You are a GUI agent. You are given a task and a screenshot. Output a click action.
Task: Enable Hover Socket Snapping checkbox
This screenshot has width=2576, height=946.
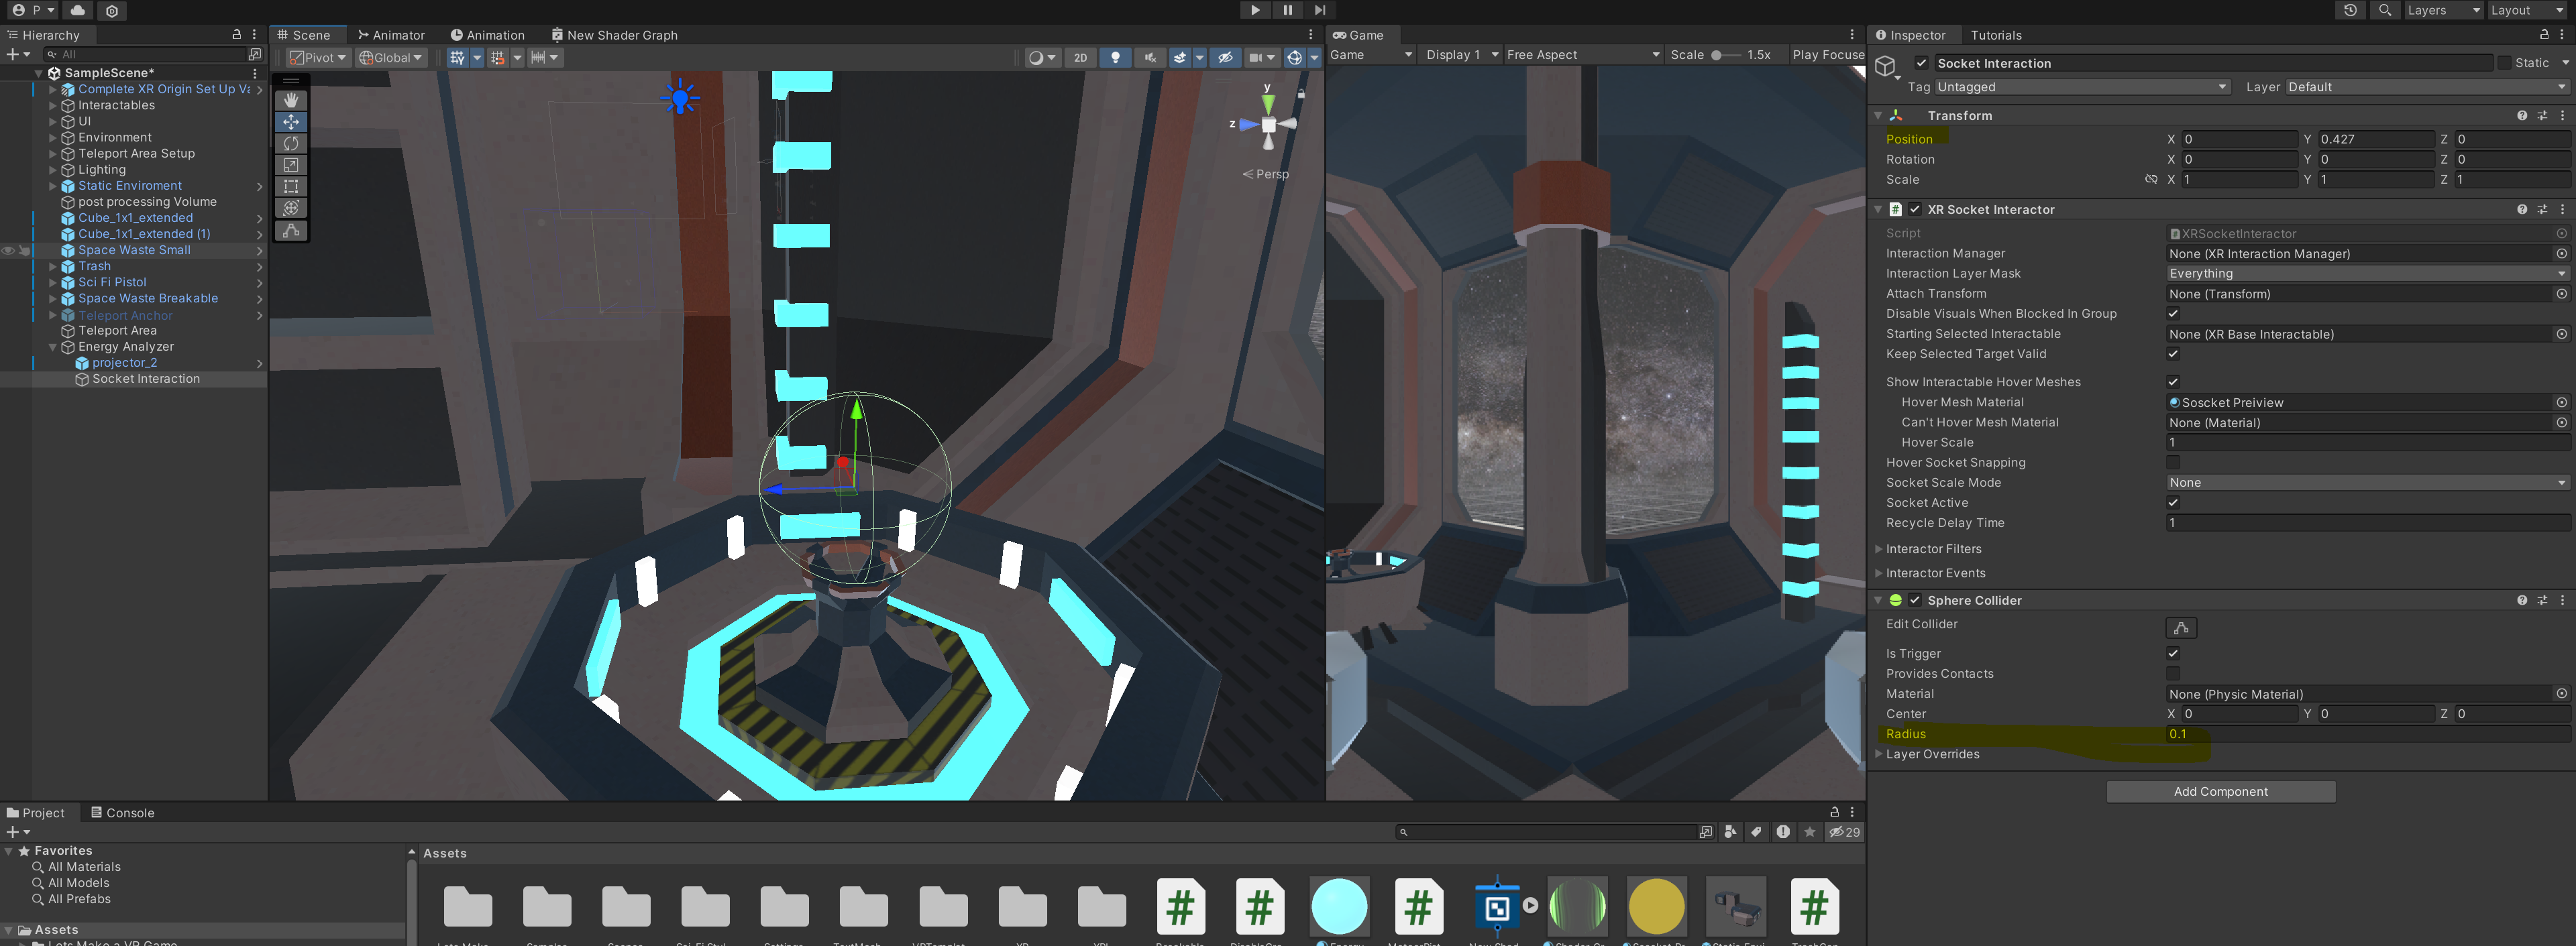click(2173, 463)
